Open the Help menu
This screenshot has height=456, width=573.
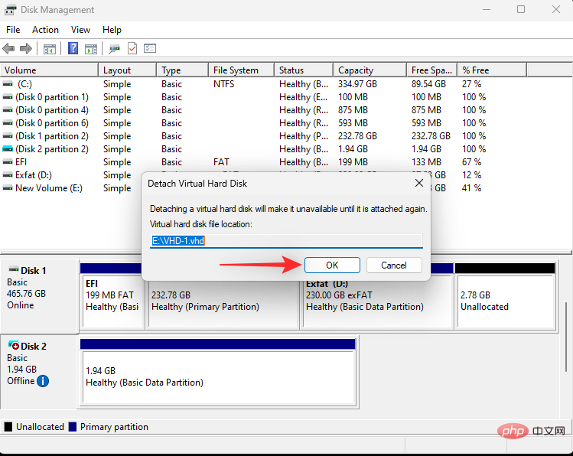click(x=112, y=30)
